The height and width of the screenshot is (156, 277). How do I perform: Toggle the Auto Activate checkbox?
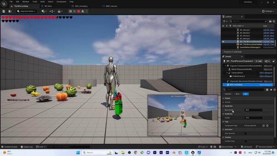pyautogui.click(x=245, y=133)
